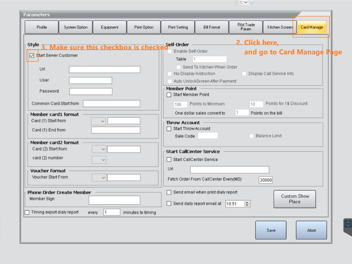Click the TeamViewer side panel icon
This screenshot has width=352, height=264.
(x=348, y=224)
